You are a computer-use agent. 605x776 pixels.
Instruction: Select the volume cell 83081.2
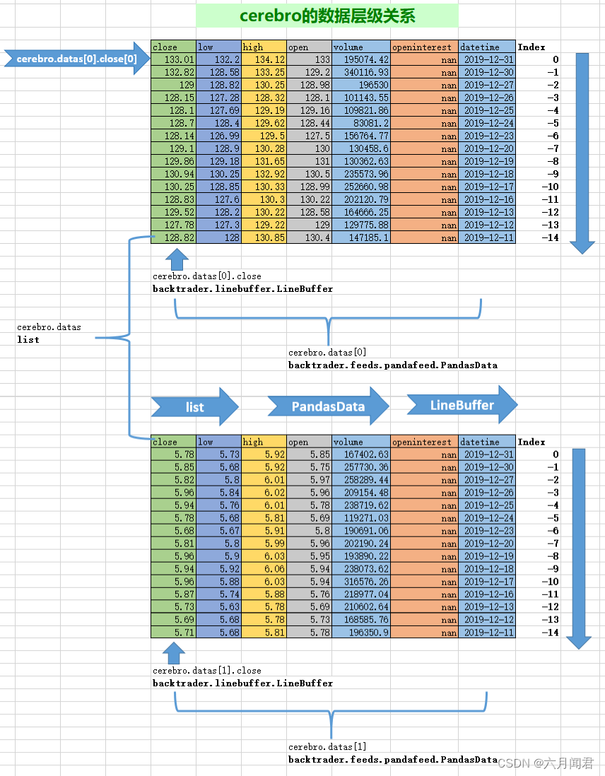[x=361, y=123]
